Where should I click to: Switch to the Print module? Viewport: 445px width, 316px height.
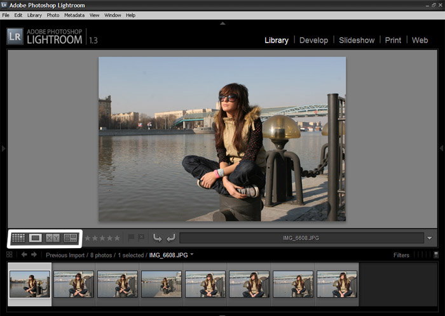[393, 40]
